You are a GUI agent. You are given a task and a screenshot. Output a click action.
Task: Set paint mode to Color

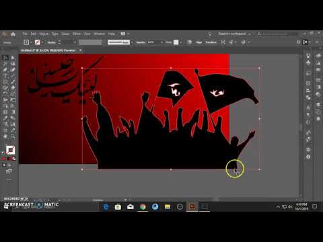coord(4,159)
